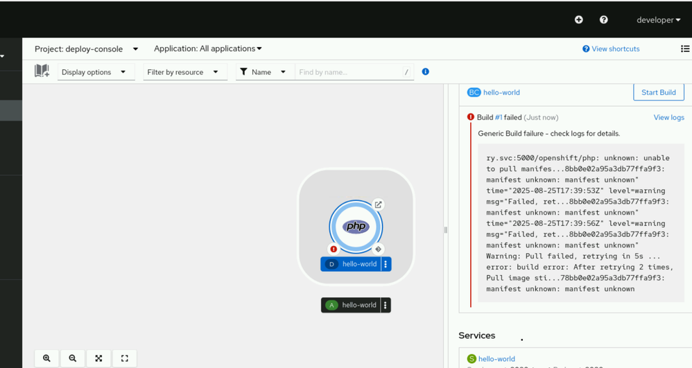Click the Start Build button
Image resolution: width=692 pixels, height=368 pixels.
[658, 92]
